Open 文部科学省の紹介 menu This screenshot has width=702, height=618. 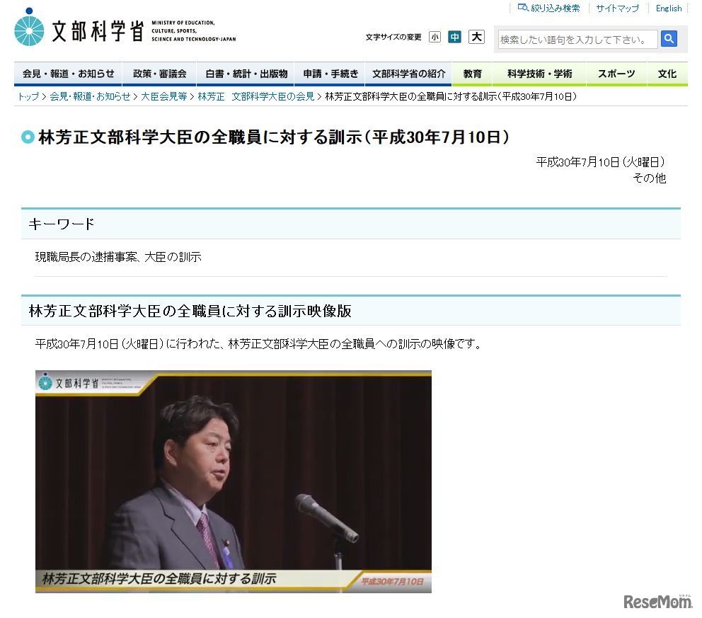(x=408, y=74)
